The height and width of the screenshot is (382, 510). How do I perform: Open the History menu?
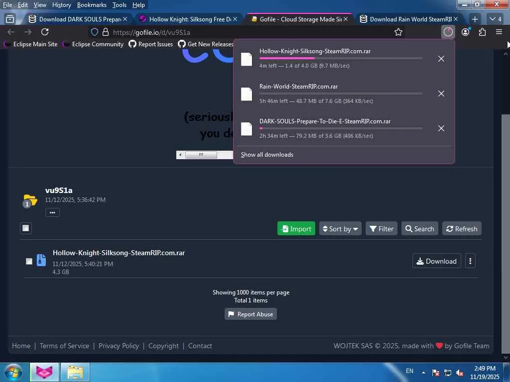tap(61, 5)
